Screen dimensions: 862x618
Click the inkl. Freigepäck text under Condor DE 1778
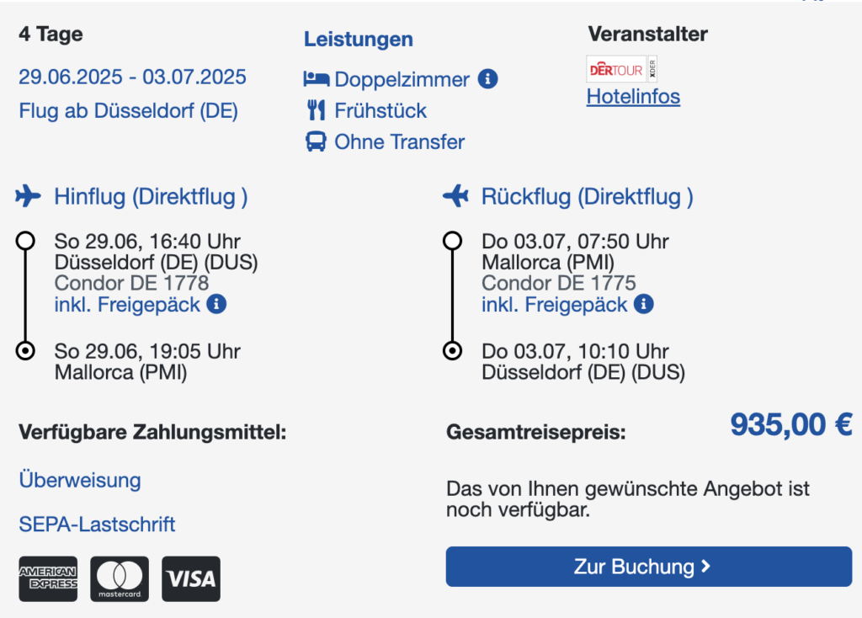click(x=128, y=304)
